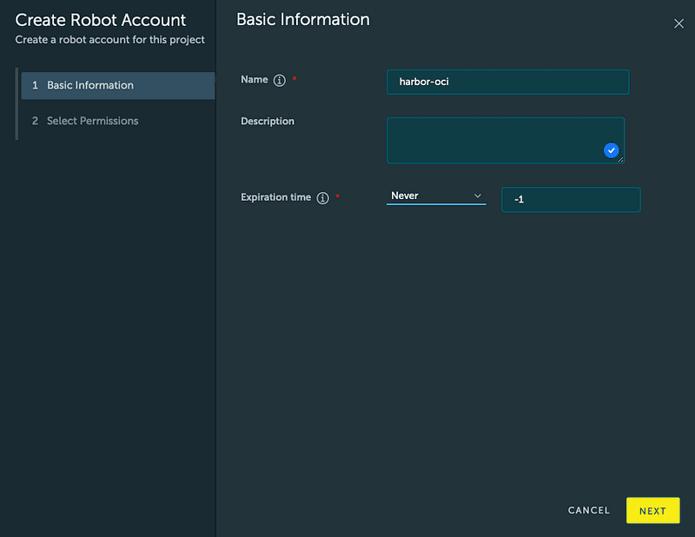Click the Description label
This screenshot has width=695, height=537.
[x=268, y=121]
